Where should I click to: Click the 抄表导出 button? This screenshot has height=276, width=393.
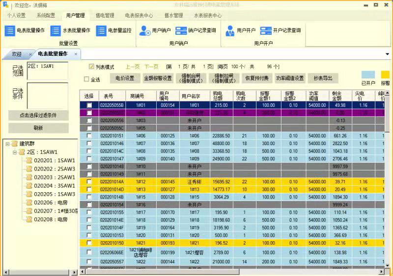coord(323,78)
